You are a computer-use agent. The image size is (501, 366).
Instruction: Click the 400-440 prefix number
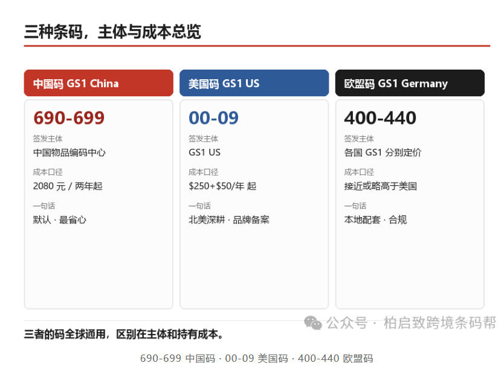coord(380,118)
